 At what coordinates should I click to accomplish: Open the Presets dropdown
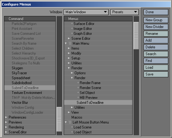125,12
